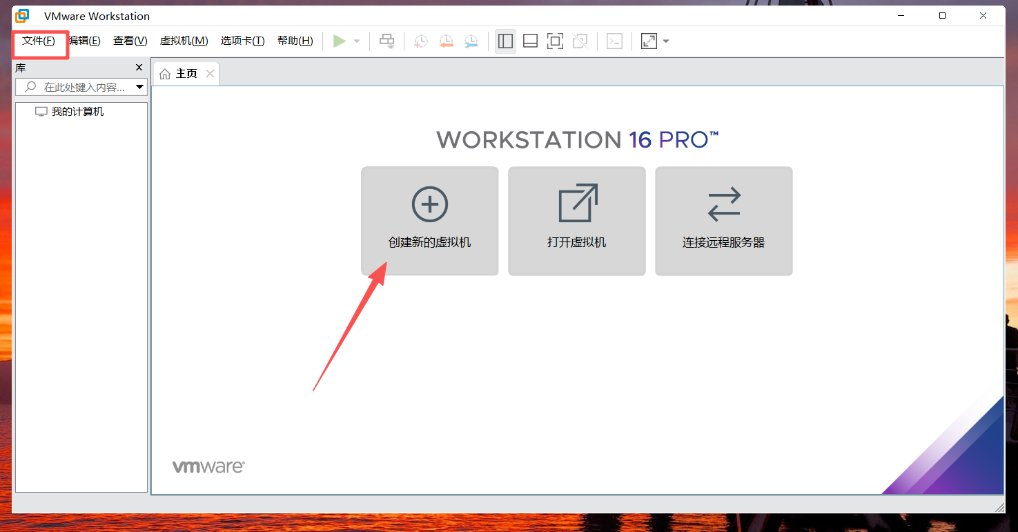Image resolution: width=1018 pixels, height=532 pixels.
Task: Open the 帮助(H) menu
Action: [295, 41]
